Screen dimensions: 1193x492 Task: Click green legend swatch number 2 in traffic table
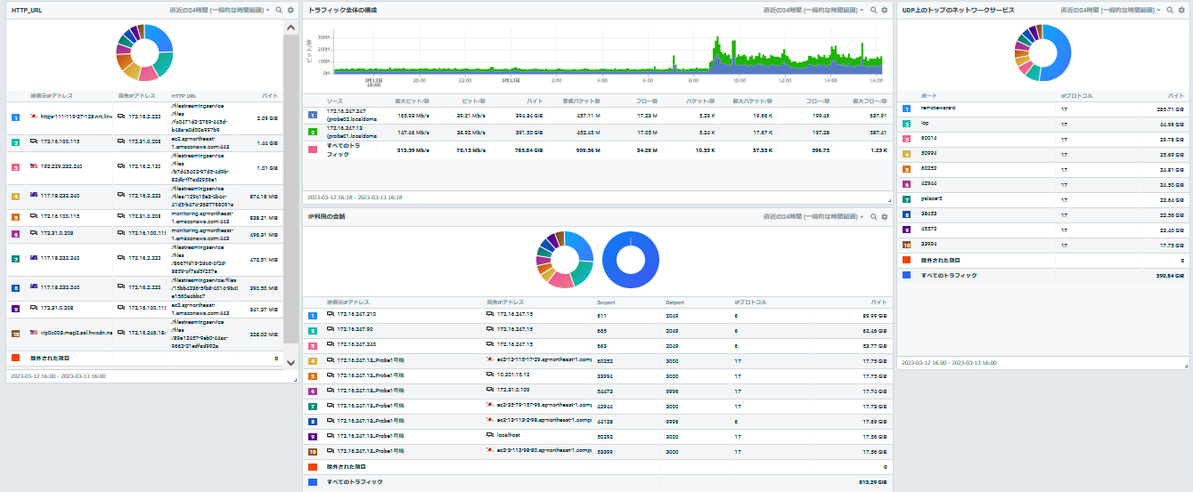pos(312,132)
